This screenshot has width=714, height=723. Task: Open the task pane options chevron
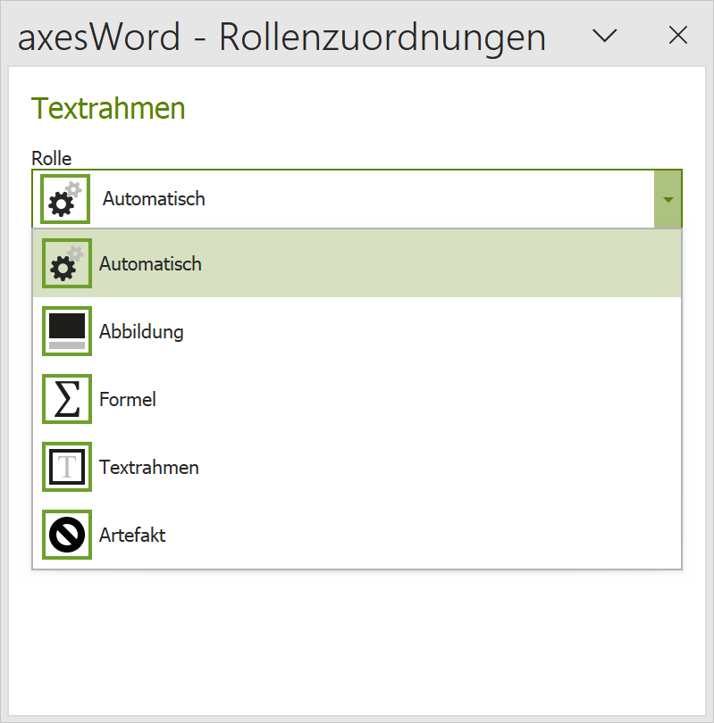pos(604,36)
